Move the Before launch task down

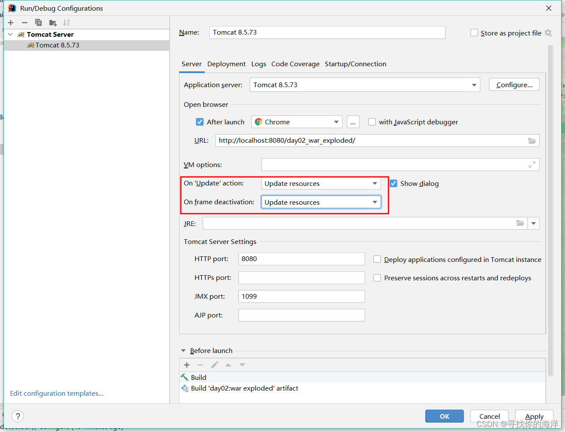(242, 365)
